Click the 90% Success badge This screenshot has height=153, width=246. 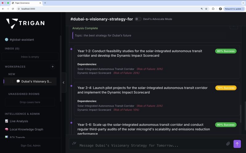tap(226, 125)
